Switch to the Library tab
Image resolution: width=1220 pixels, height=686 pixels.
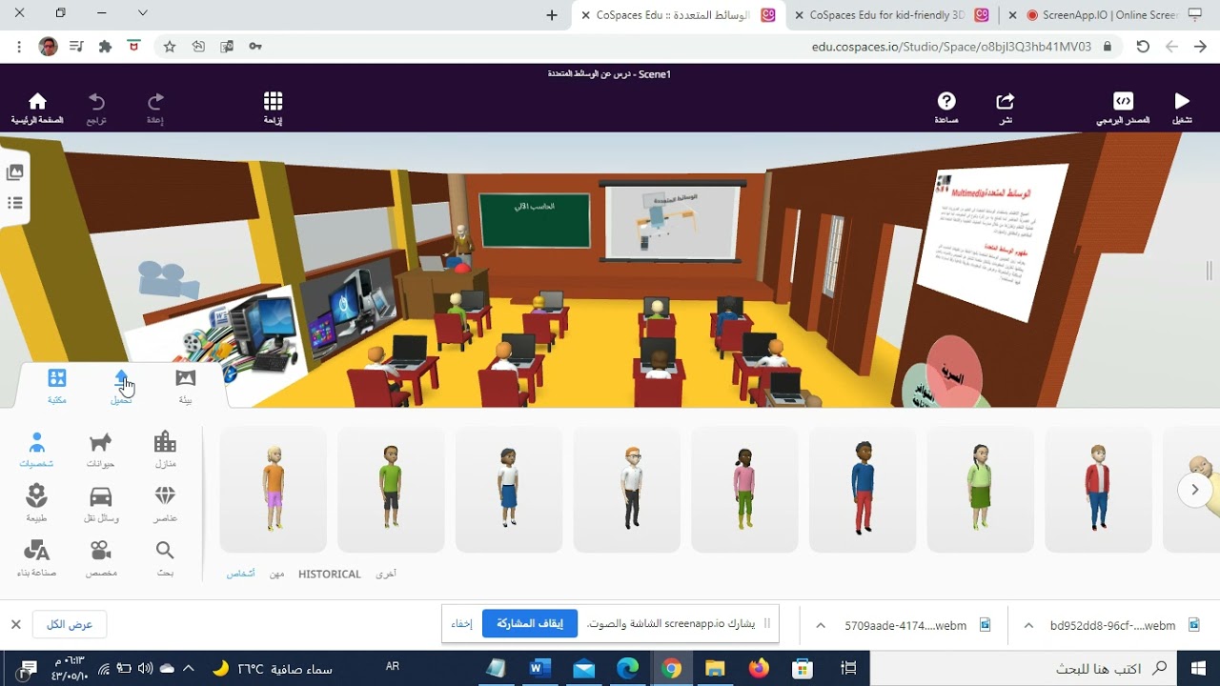tap(57, 386)
